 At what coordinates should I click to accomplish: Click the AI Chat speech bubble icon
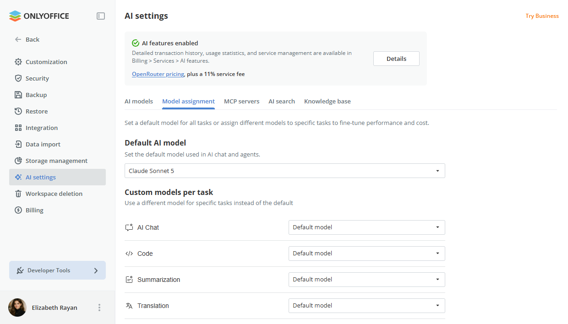click(129, 227)
